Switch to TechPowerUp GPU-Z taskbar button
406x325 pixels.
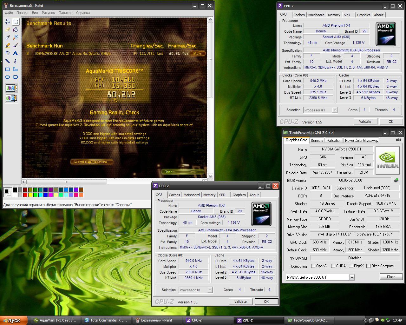tap(309, 320)
